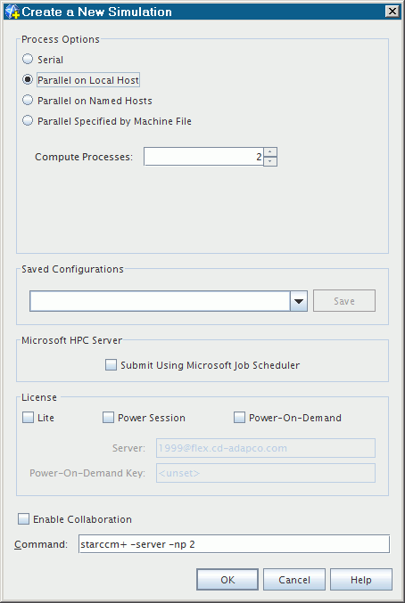This screenshot has width=405, height=603.
Task: Click the Save configuration button
Action: click(344, 301)
